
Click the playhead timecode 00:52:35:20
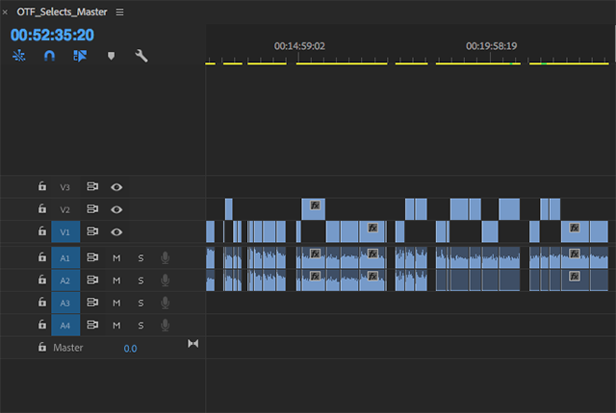(x=52, y=35)
